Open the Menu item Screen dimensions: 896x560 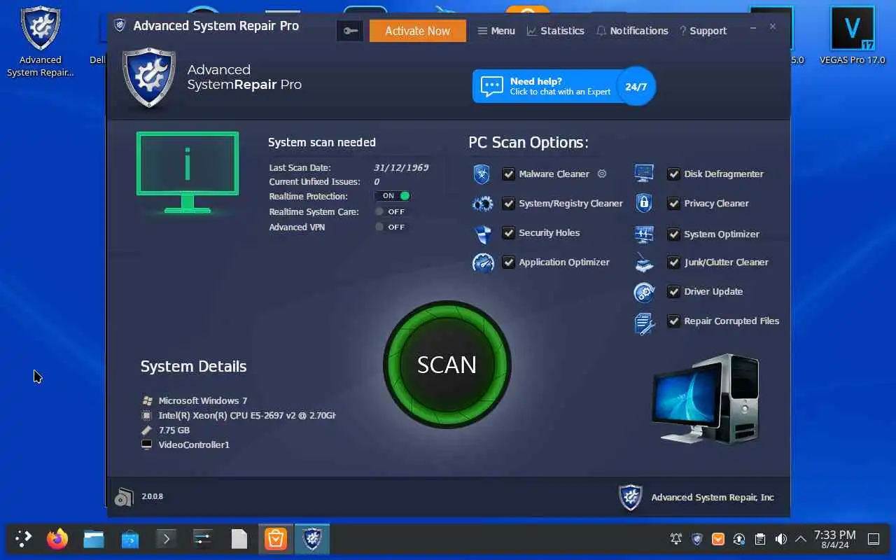496,31
